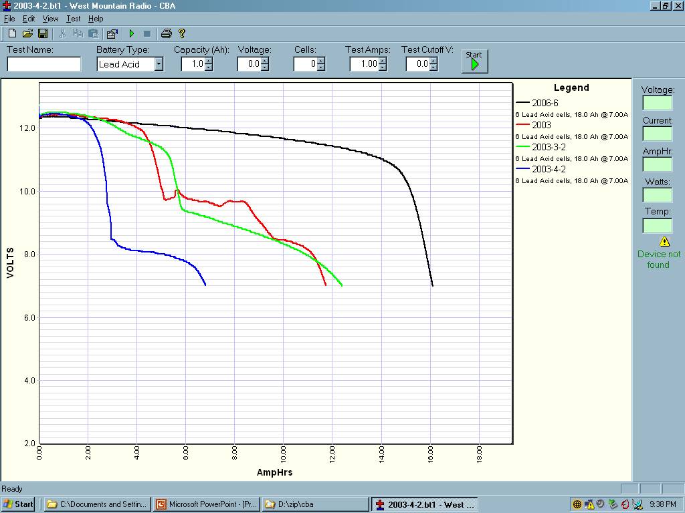Decrease the Test Cutoff V value
The height and width of the screenshot is (513, 685).
[x=433, y=67]
